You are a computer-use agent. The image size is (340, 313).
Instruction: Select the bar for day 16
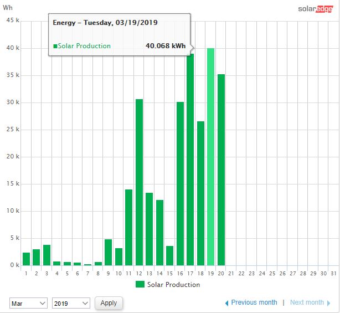pos(180,183)
